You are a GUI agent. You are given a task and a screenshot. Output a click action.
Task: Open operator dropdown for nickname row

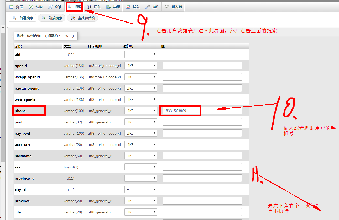point(141,156)
